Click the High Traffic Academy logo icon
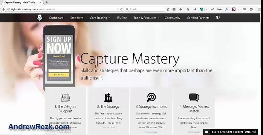Screen dimensions: 263x135 coord(40,18)
